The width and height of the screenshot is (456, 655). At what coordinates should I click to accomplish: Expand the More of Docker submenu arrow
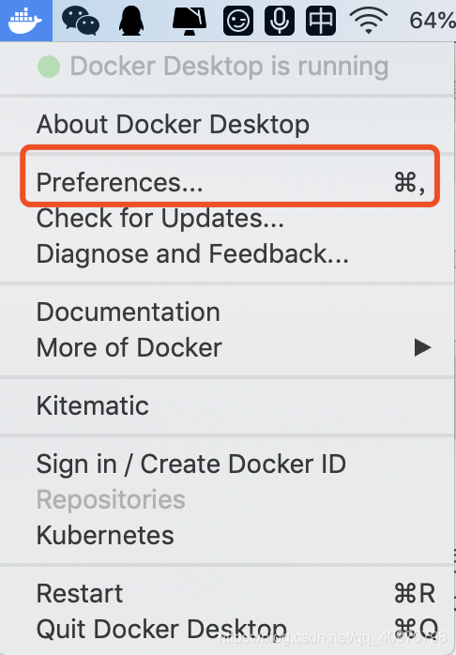point(422,347)
